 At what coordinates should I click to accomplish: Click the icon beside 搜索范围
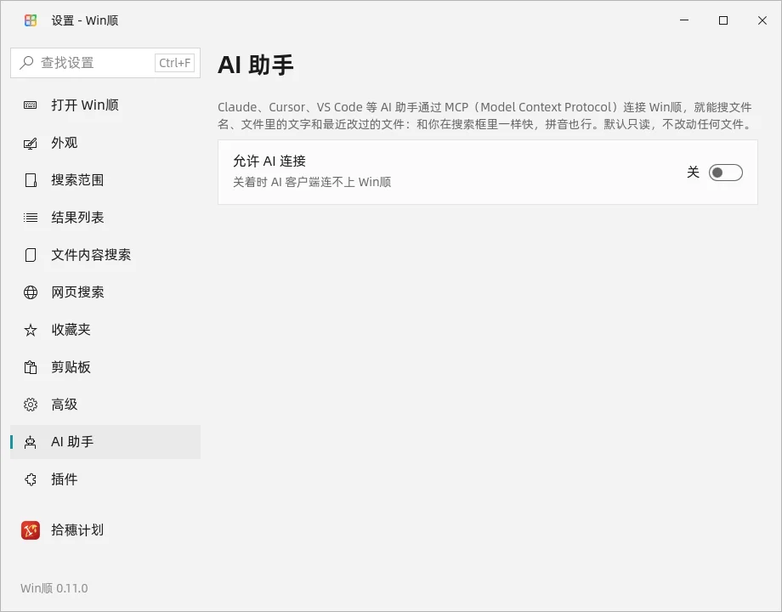pos(31,180)
